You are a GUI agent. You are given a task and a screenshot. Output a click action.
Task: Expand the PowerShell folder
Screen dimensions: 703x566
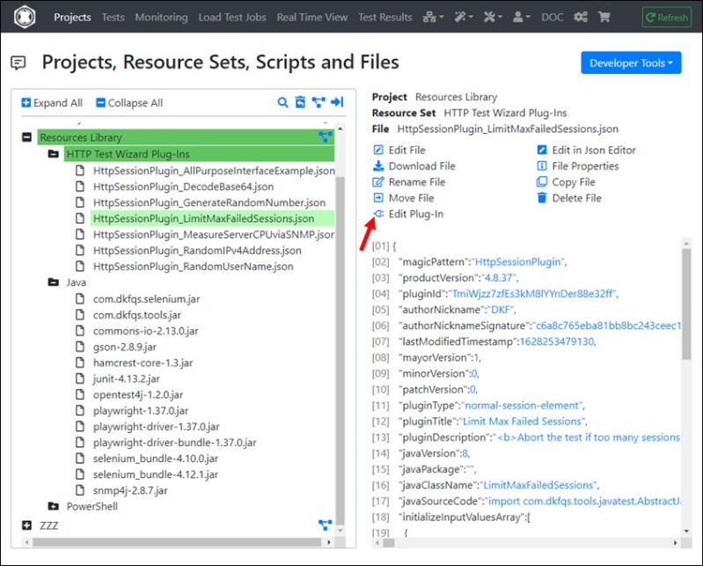click(x=54, y=506)
